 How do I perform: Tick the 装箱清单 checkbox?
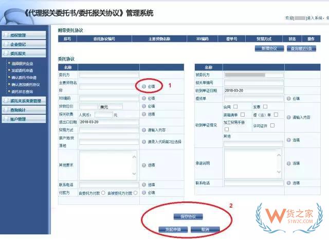(x=243, y=115)
